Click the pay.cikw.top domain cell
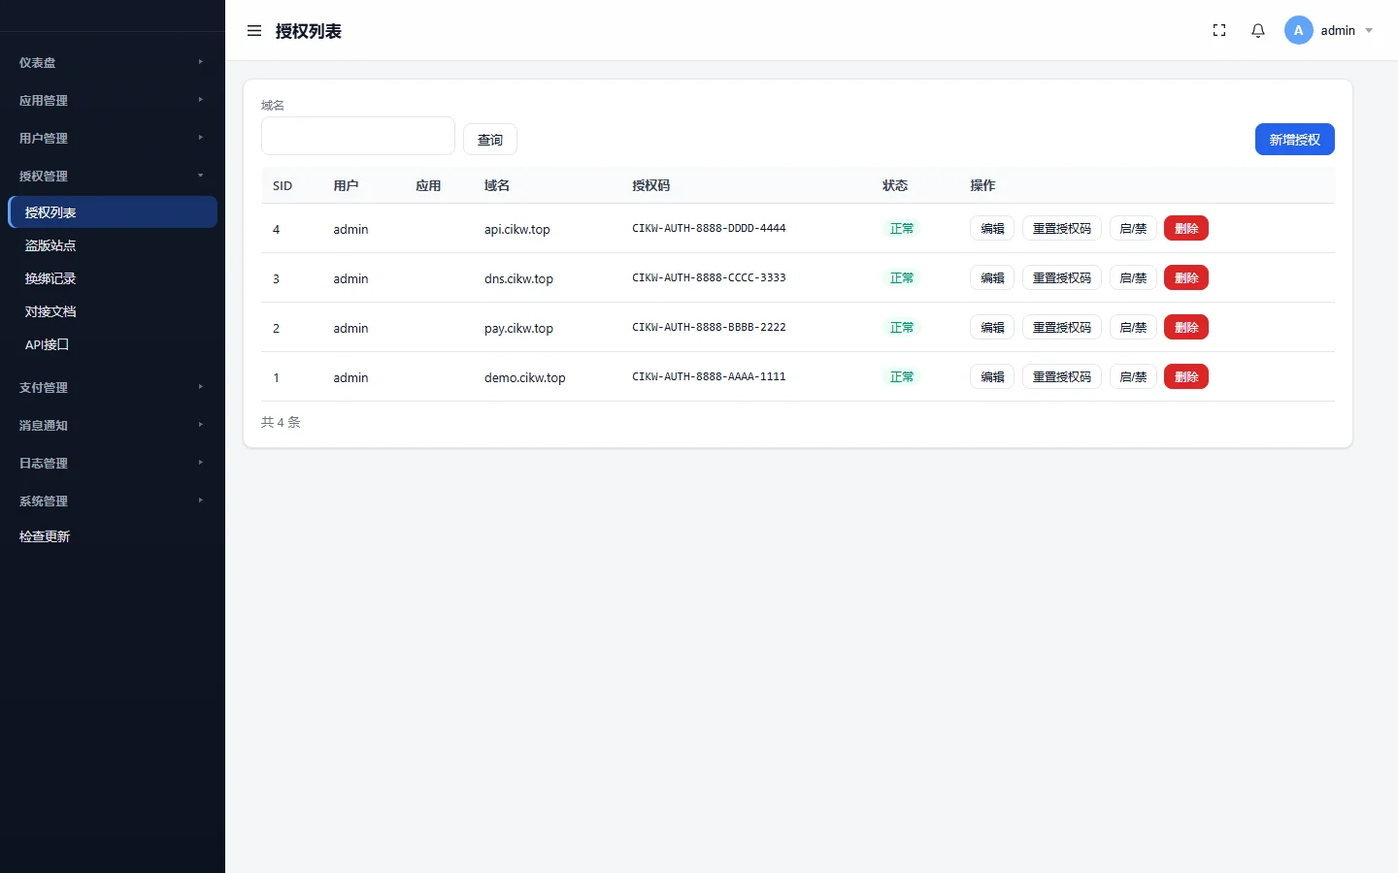Screen dimensions: 1398x873 tap(518, 328)
